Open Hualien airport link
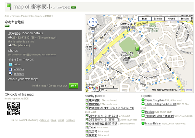This screenshot has width=195, height=138. (x=149, y=112)
